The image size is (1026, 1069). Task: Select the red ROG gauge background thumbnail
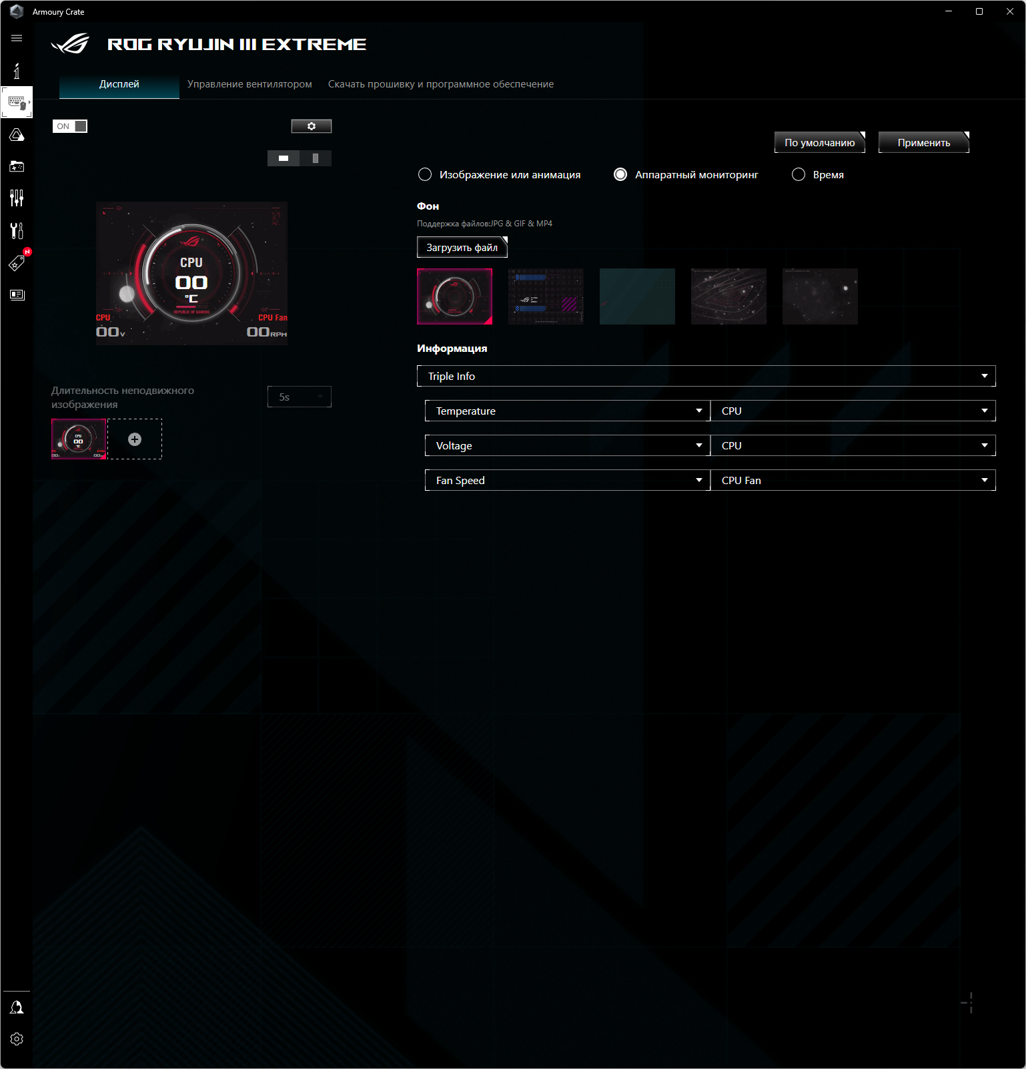(x=454, y=296)
